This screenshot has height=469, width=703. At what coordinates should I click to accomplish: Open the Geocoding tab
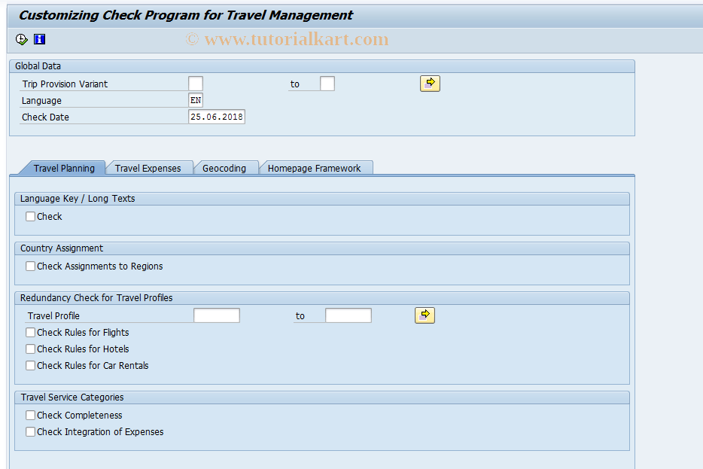pos(226,167)
